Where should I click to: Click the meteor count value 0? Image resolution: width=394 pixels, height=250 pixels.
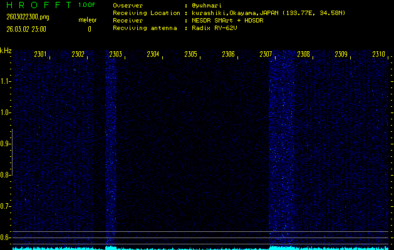pyautogui.click(x=90, y=29)
